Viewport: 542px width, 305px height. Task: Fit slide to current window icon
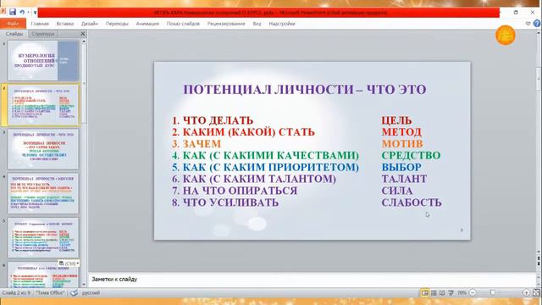coord(536,293)
